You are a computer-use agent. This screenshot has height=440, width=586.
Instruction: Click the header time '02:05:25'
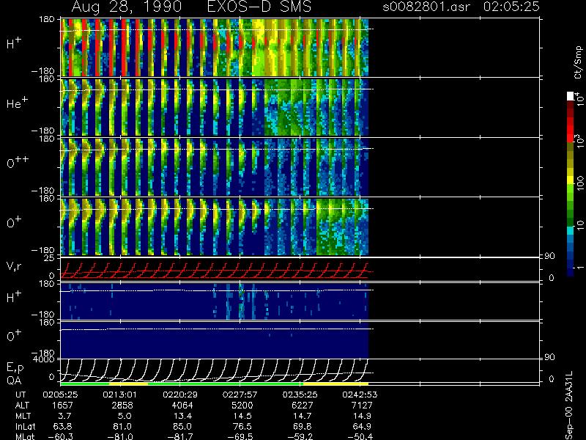tap(511, 7)
